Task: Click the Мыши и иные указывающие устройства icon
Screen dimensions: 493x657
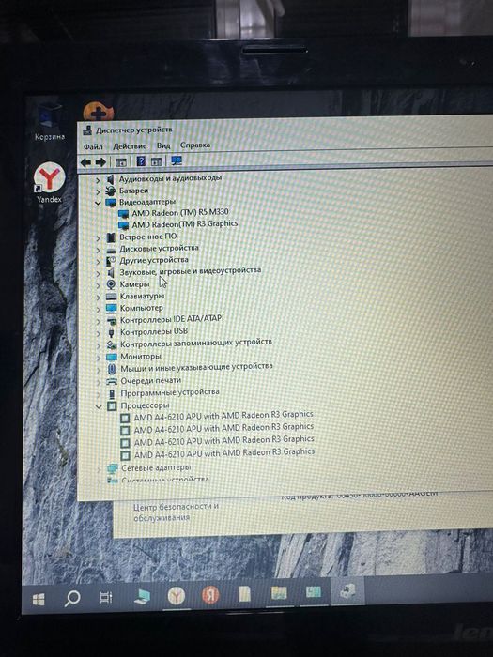Action: [x=112, y=369]
